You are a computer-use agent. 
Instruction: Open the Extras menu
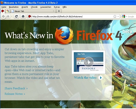(57, 7)
